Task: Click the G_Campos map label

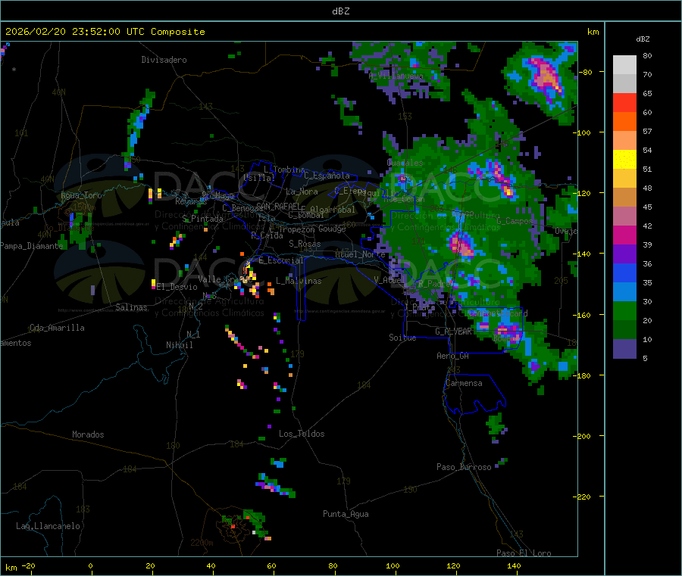Action: tap(514, 221)
